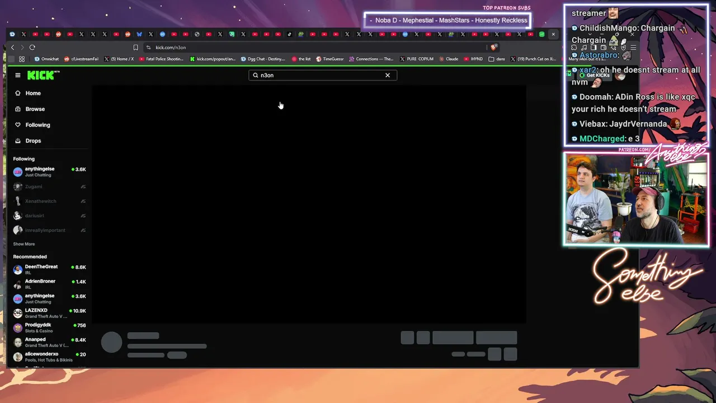The image size is (716, 403).
Task: Focus the Kick search field containing n3on
Action: point(323,75)
